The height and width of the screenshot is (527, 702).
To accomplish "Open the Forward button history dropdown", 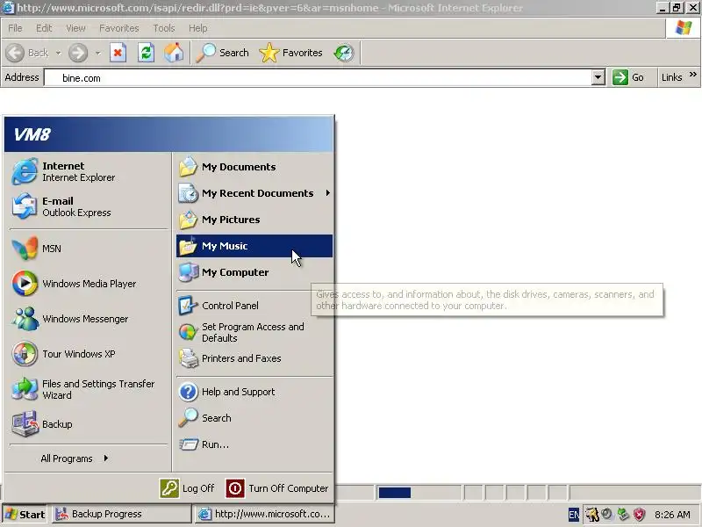I will click(97, 53).
